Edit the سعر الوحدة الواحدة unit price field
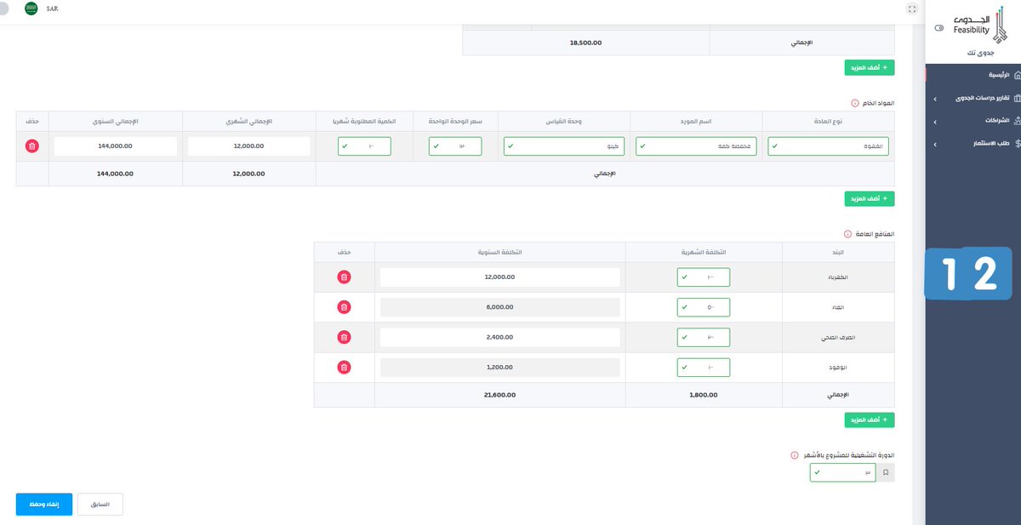The image size is (1021, 525). (455, 146)
